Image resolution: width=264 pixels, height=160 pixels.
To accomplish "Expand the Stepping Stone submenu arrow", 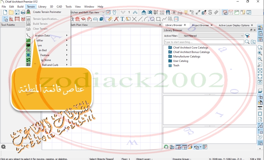I will [x=67, y=60].
